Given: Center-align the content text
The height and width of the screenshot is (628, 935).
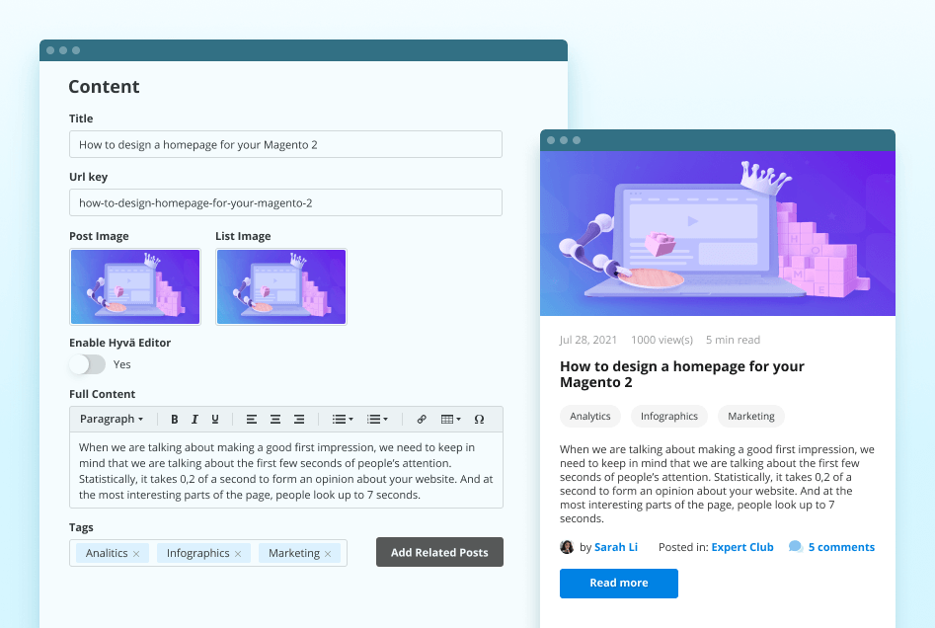Looking at the screenshot, I should pos(274,419).
